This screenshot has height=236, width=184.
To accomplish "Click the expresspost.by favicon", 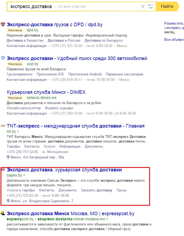I will click(x=3, y=213).
